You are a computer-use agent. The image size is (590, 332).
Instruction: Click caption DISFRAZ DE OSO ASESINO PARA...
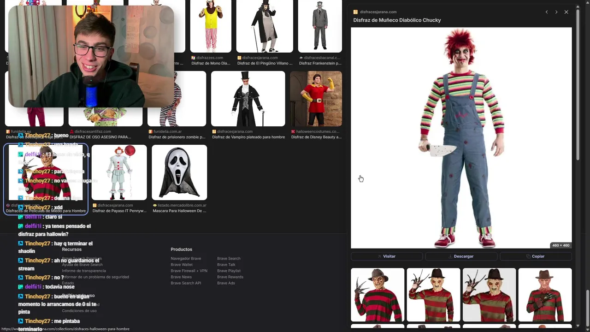tap(100, 137)
